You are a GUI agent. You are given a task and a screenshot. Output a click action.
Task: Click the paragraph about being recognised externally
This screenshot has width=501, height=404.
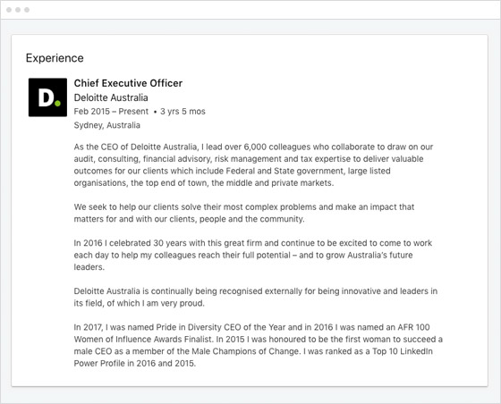(x=256, y=297)
